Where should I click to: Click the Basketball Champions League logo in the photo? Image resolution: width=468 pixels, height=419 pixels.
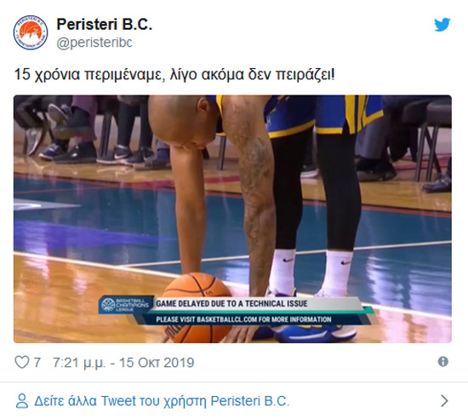(x=125, y=305)
